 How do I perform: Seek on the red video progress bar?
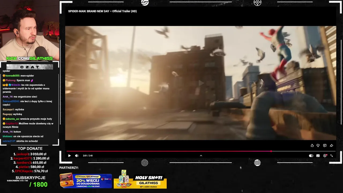201,151
